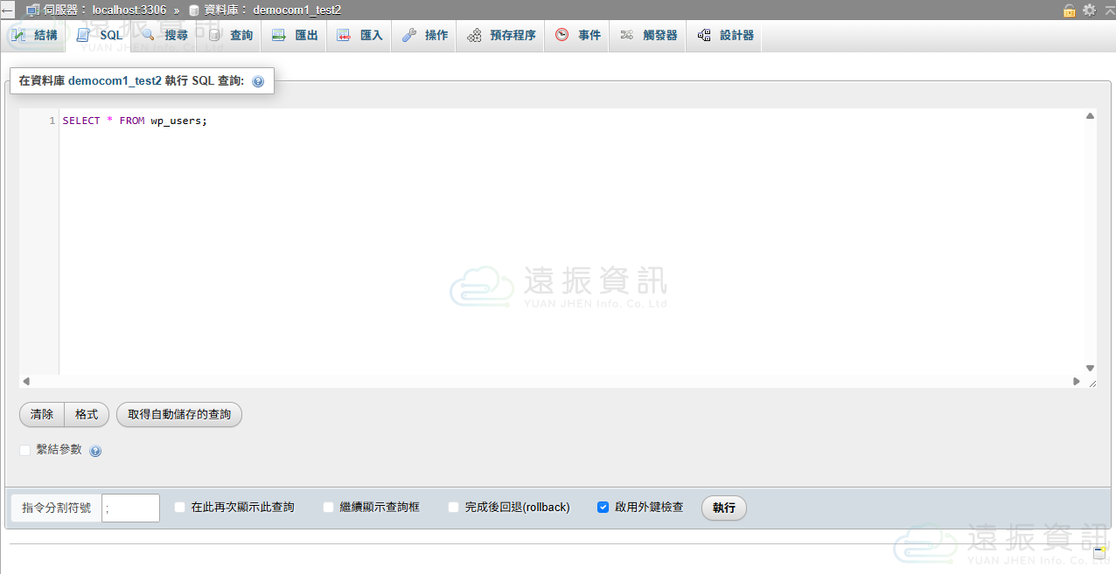The image size is (1116, 574).
Task: Click the help icon beside SQL query title
Action: 258,81
